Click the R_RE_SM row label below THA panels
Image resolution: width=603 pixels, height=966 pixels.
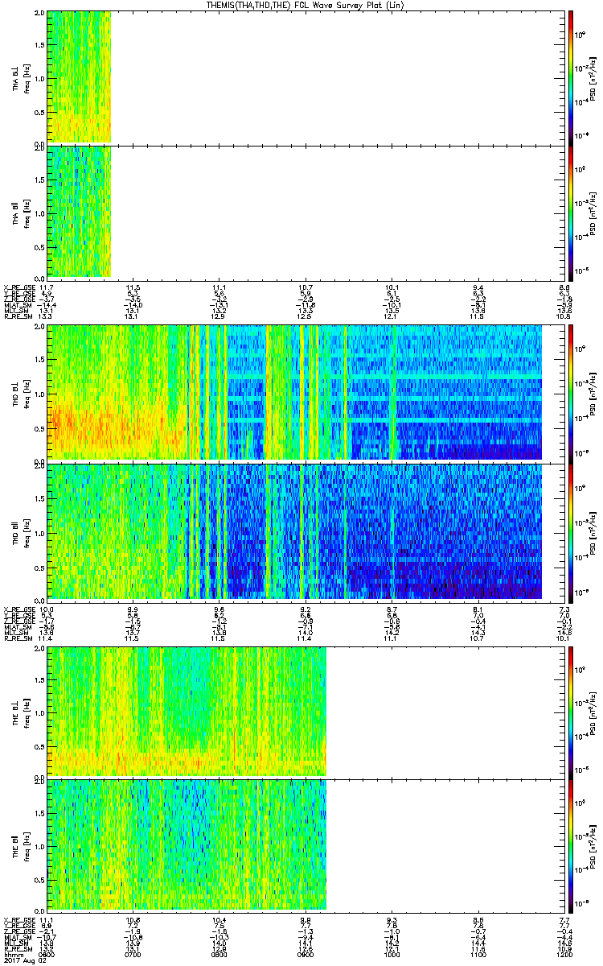[x=17, y=316]
